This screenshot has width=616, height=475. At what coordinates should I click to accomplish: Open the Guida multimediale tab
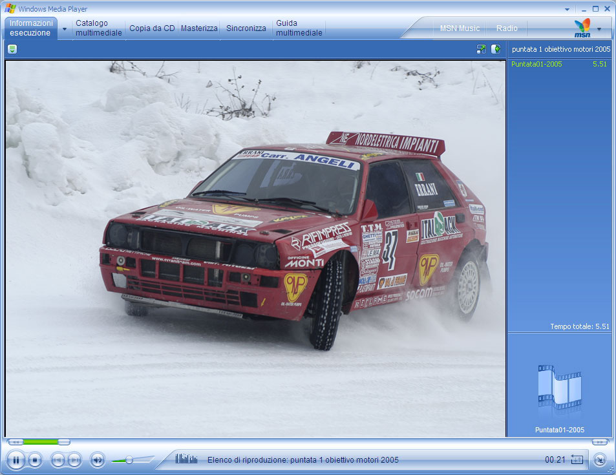(299, 28)
